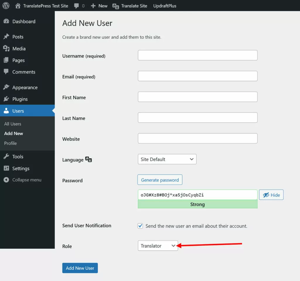Screen dimensions: 300x281
Task: Click the Add New User button
Action: click(80, 268)
